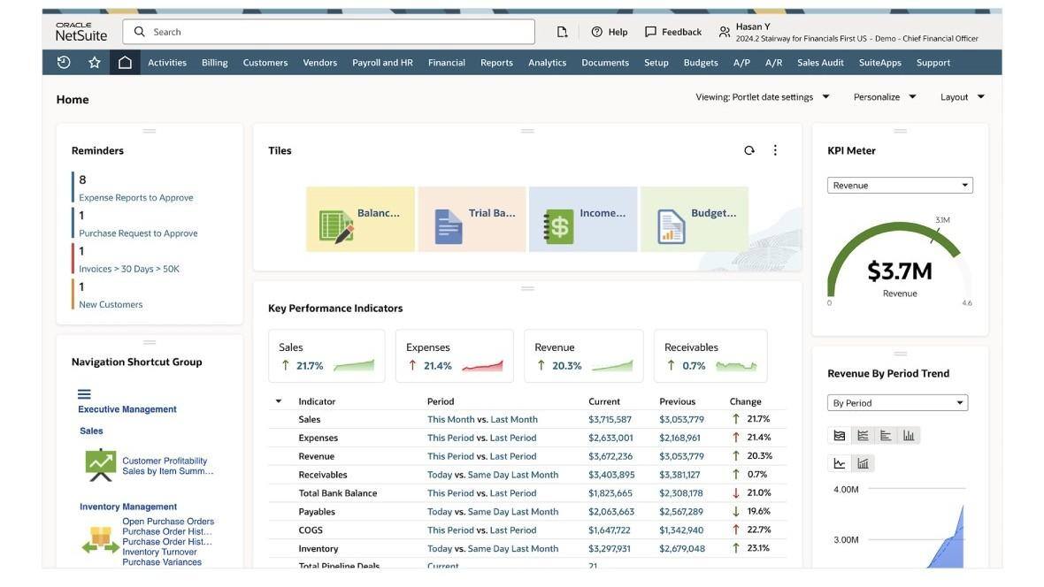Open the Shortcuts star icon
Screen dimensions: 1044x587
pos(95,63)
